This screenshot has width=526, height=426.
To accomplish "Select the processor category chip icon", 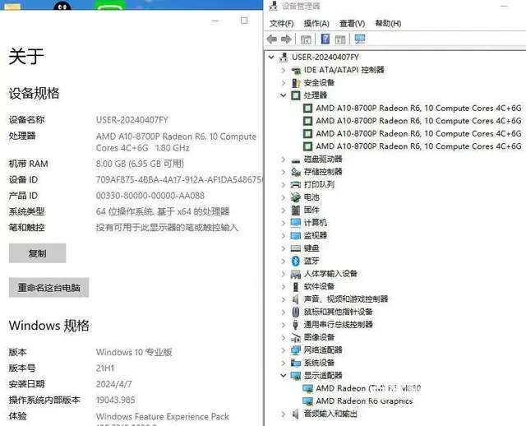I will pyautogui.click(x=296, y=95).
